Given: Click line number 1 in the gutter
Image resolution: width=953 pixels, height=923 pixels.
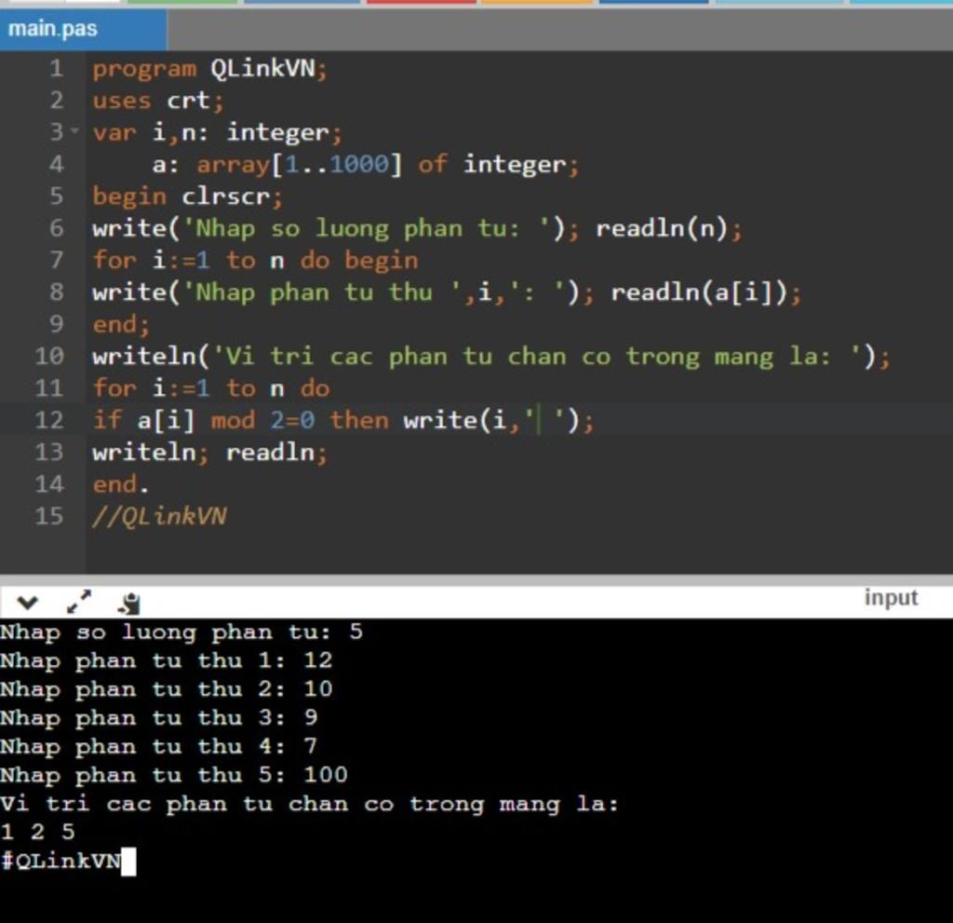Looking at the screenshot, I should coord(56,68).
